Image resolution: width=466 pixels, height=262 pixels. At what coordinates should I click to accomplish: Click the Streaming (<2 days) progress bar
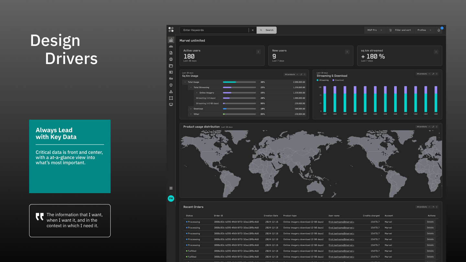(239, 98)
